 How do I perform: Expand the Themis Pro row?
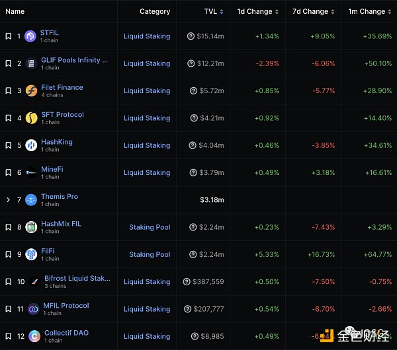click(9, 200)
